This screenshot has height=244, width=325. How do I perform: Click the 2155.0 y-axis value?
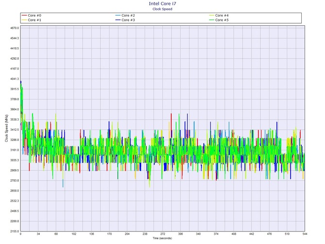15,231
